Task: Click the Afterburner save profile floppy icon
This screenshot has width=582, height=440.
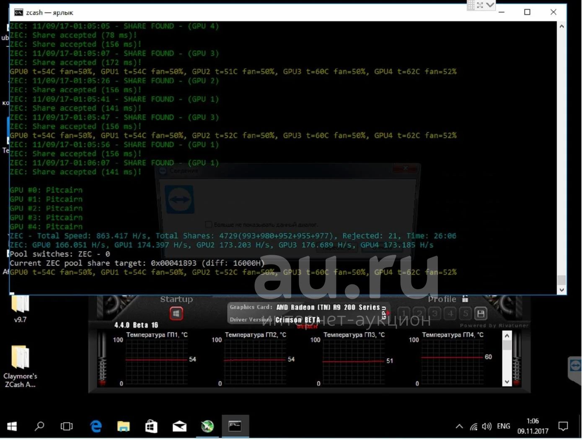Action: coord(481,313)
